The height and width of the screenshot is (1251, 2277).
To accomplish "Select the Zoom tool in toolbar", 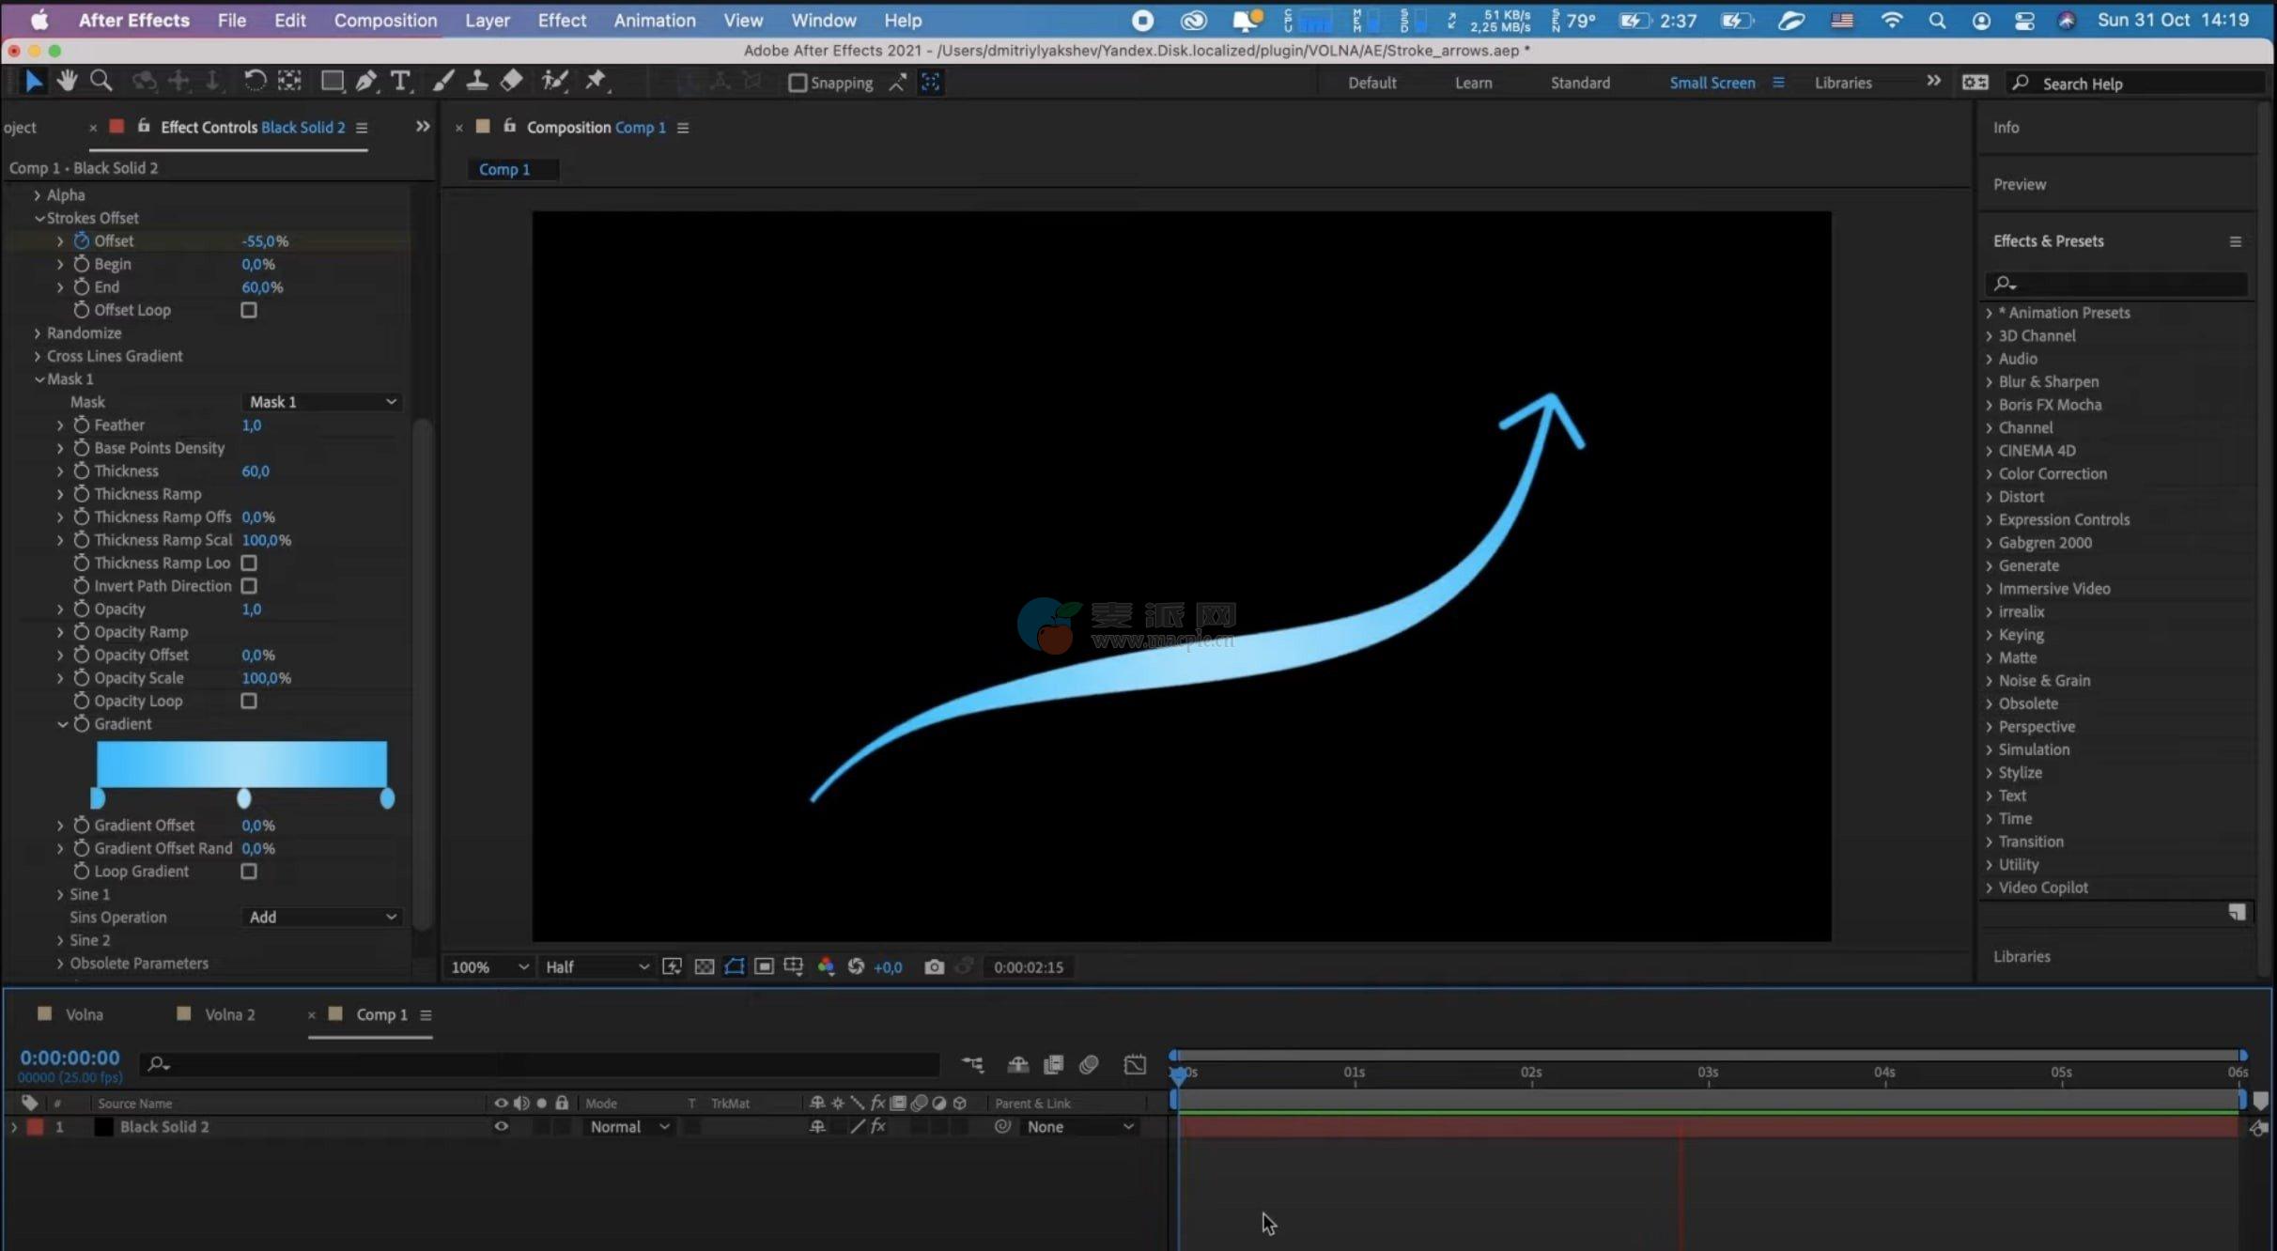I will tap(101, 82).
